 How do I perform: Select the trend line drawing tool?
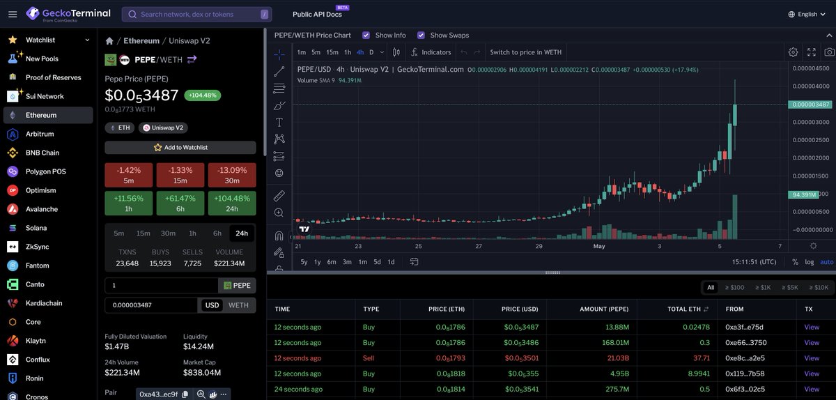click(279, 71)
